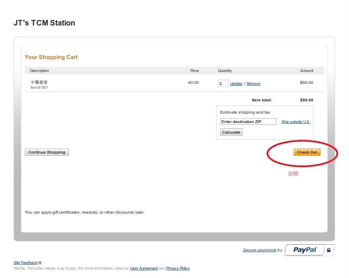This screenshot has height=278, width=349.
Task: Click the Continue Shopping button
Action: (x=47, y=152)
